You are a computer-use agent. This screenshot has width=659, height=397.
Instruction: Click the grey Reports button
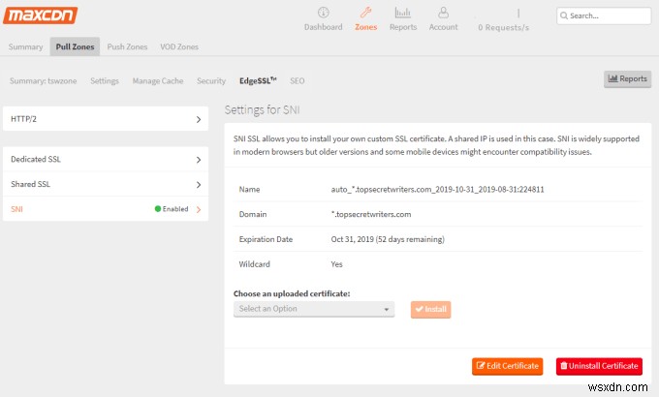click(627, 79)
